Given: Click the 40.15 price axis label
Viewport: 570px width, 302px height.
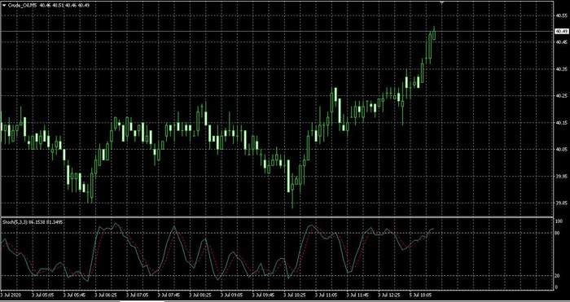Looking at the screenshot, I should (x=562, y=123).
